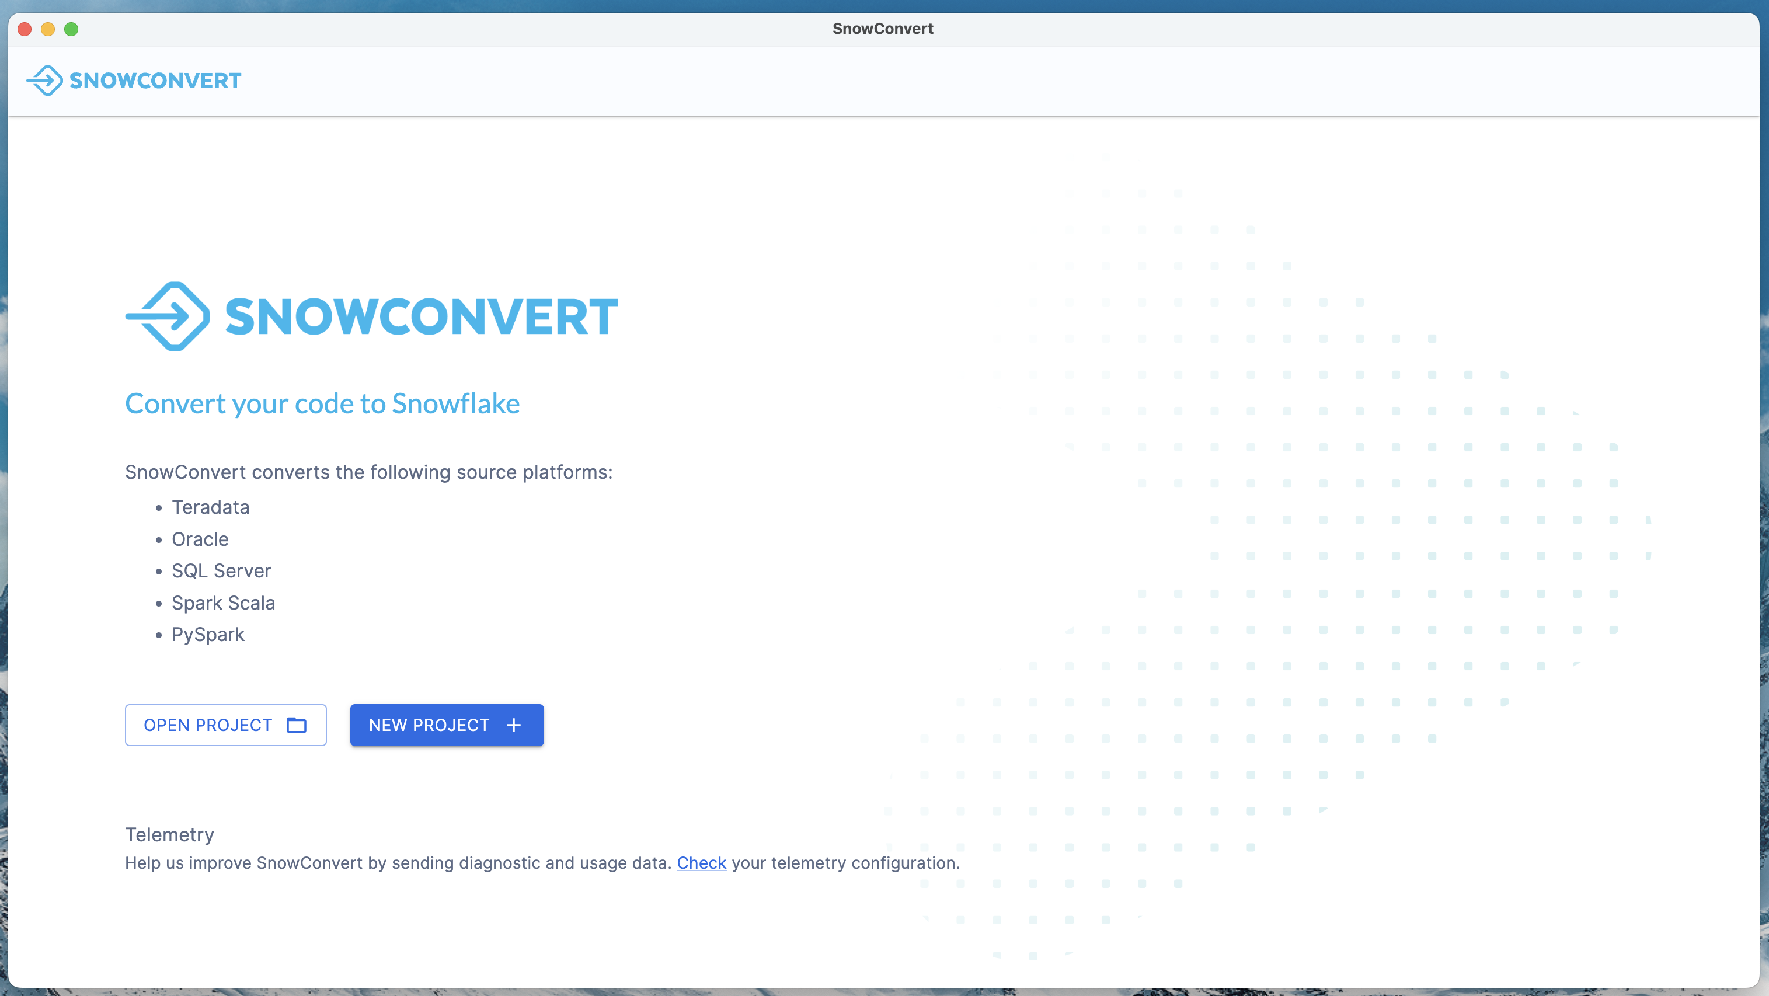Click the red close button
The width and height of the screenshot is (1769, 996).
(24, 29)
